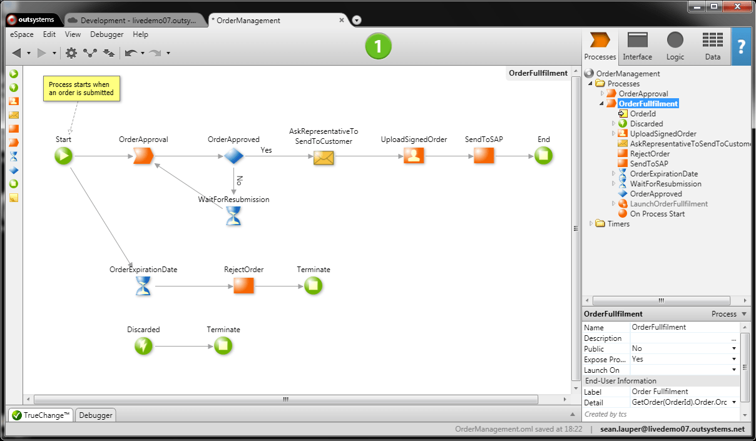Select the Wait activity tool
This screenshot has height=441, width=756.
(13, 156)
